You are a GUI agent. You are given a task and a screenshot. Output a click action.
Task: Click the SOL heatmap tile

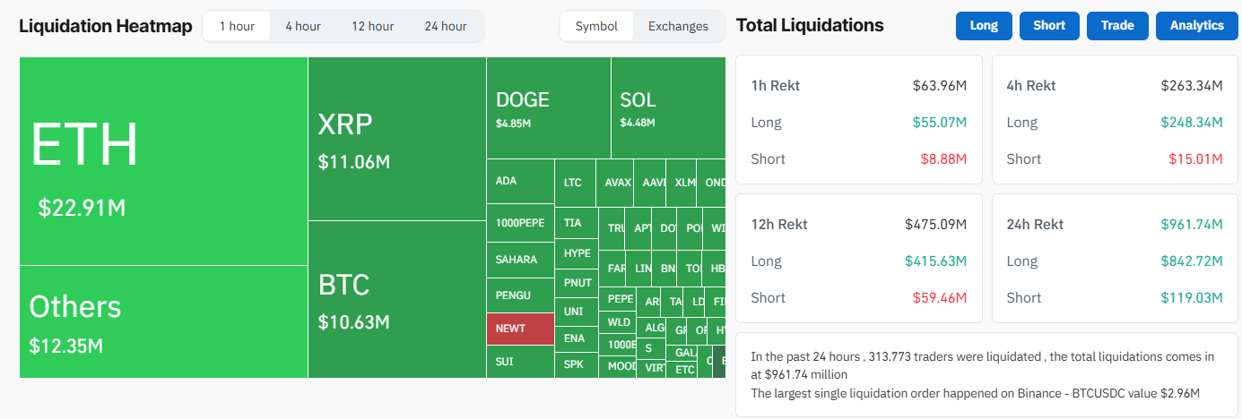[x=668, y=108]
